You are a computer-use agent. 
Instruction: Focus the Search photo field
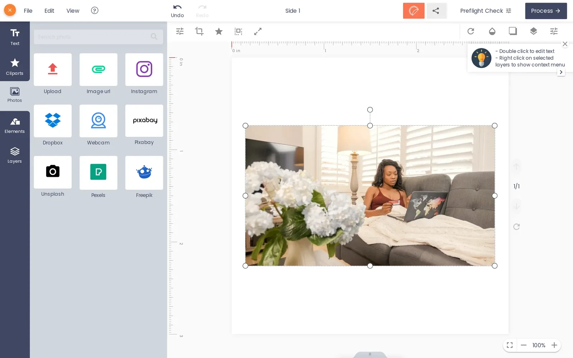click(x=98, y=37)
